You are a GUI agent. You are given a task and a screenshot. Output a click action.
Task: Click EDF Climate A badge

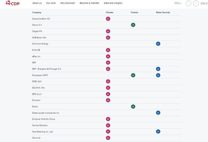108,62
